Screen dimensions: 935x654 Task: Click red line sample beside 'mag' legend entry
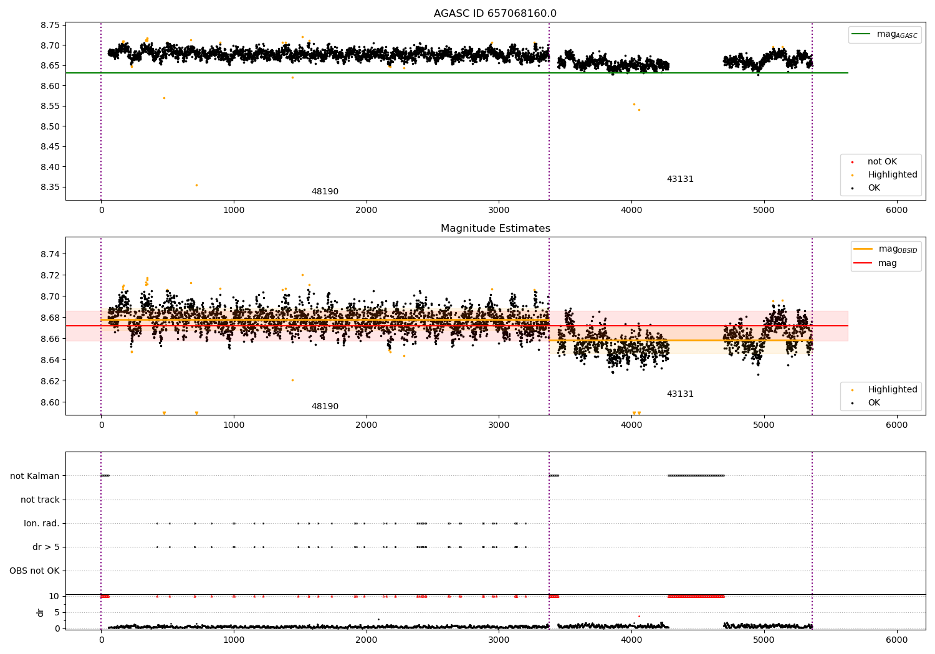[x=863, y=263]
